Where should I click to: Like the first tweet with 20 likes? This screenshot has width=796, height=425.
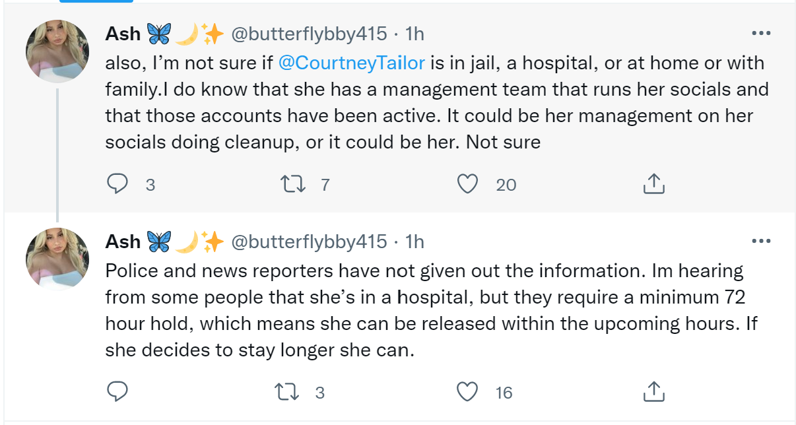point(467,184)
